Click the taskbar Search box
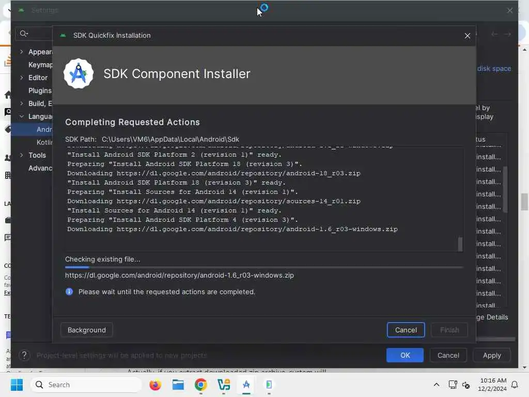The width and height of the screenshot is (529, 397). click(86, 385)
